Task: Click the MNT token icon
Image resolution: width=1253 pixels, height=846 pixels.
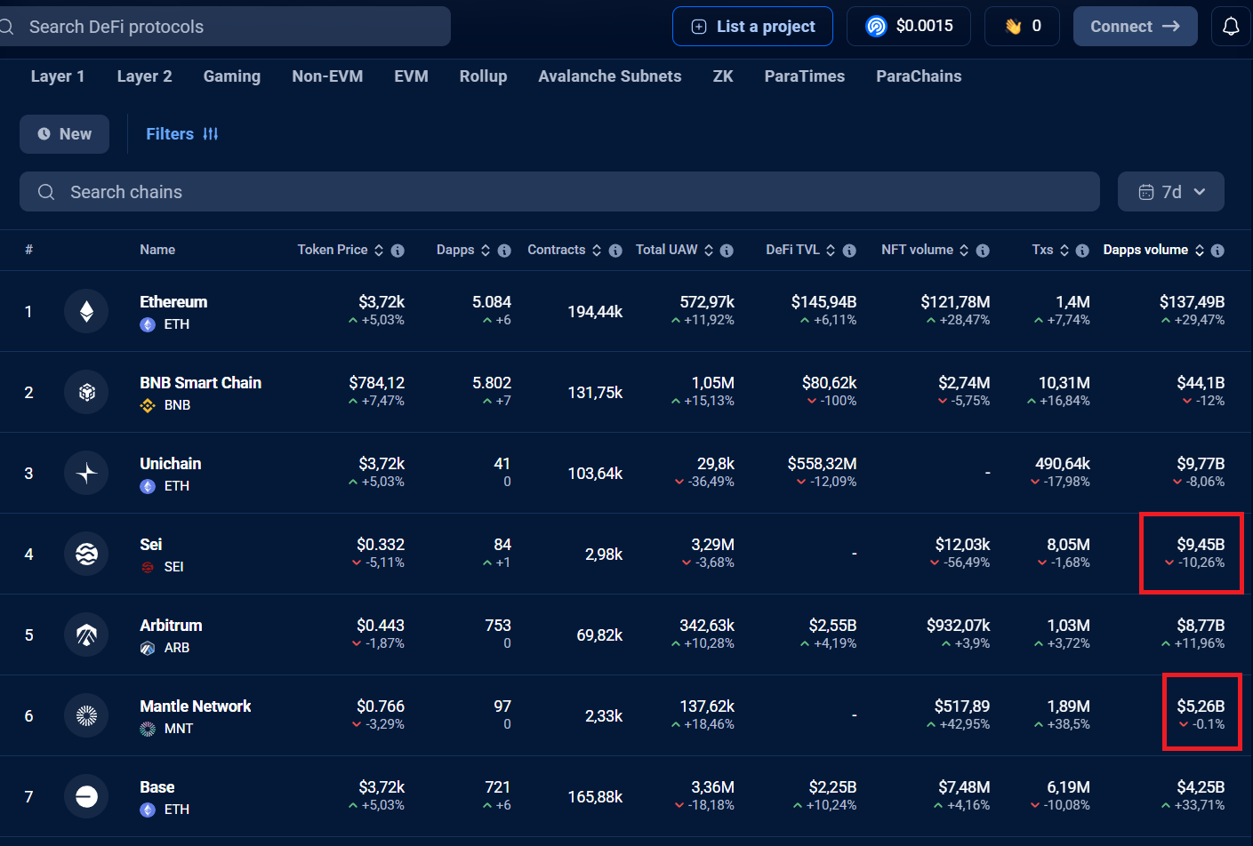Action: tap(148, 729)
